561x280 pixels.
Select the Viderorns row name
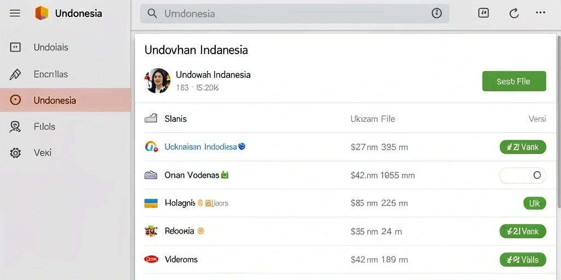181,259
